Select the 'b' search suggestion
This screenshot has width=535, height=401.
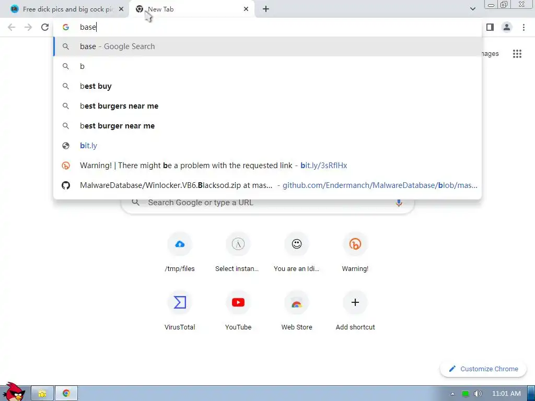point(267,66)
